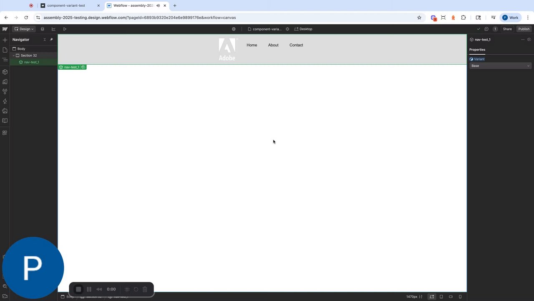Open the Components panel cube icon
The width and height of the screenshot is (534, 301).
click(x=5, y=72)
